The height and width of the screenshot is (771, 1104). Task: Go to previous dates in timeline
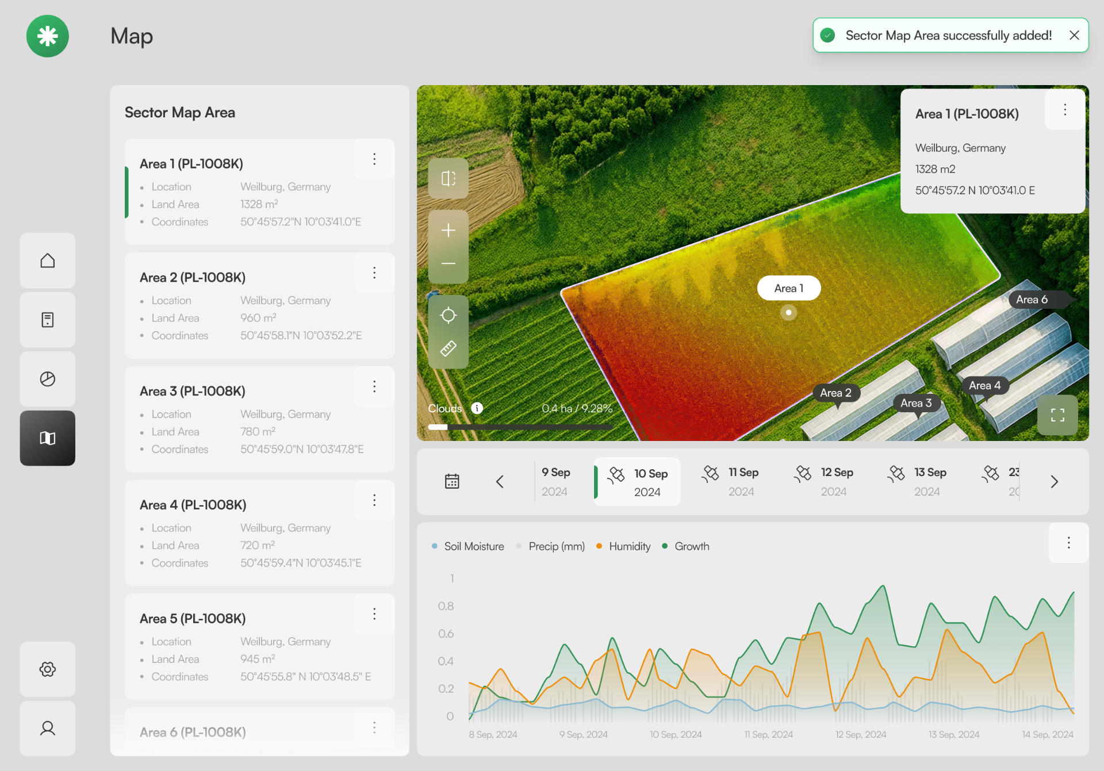pyautogui.click(x=500, y=482)
